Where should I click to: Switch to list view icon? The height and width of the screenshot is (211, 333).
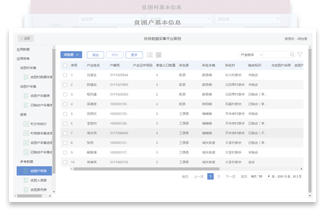pyautogui.click(x=150, y=55)
